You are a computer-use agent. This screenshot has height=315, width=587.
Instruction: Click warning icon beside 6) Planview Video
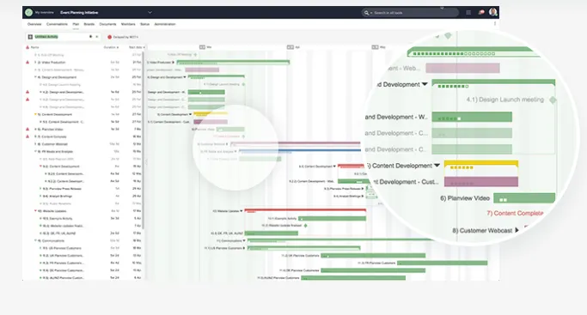point(28,129)
